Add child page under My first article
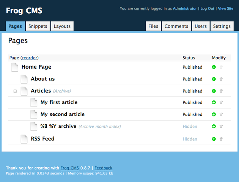 (214, 102)
